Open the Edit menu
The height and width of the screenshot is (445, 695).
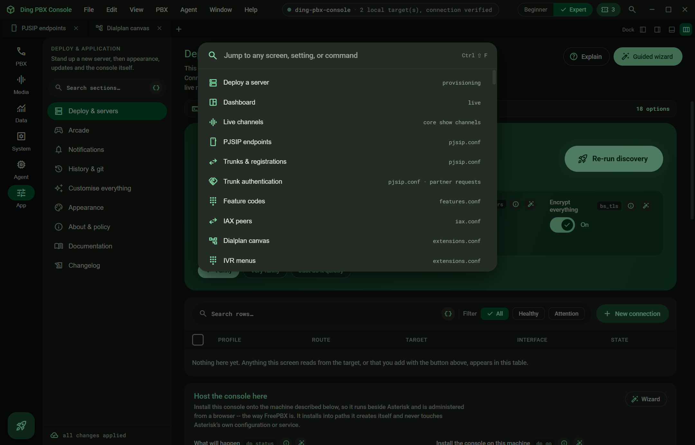[112, 10]
